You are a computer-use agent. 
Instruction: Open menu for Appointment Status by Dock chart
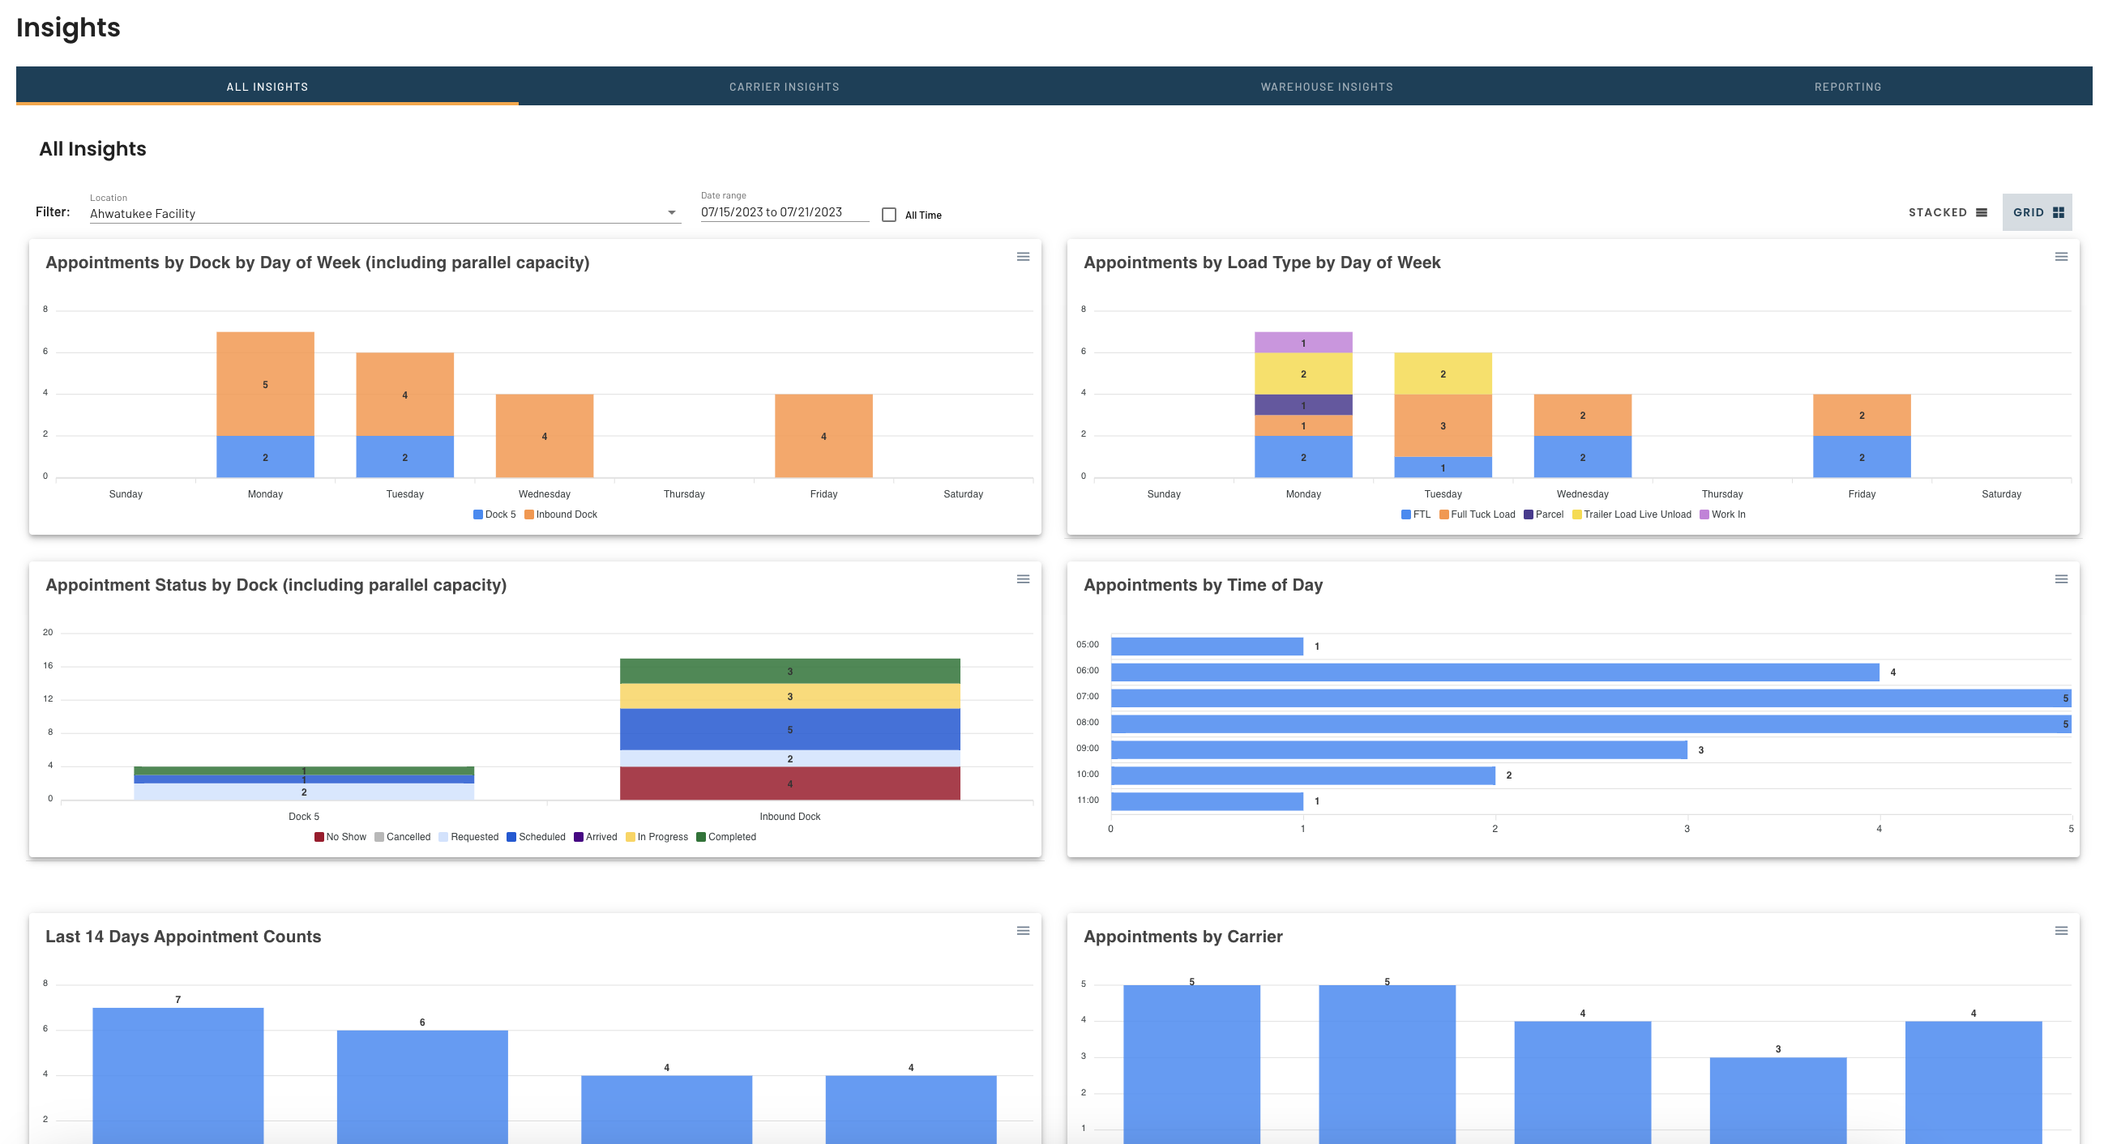point(1023,579)
